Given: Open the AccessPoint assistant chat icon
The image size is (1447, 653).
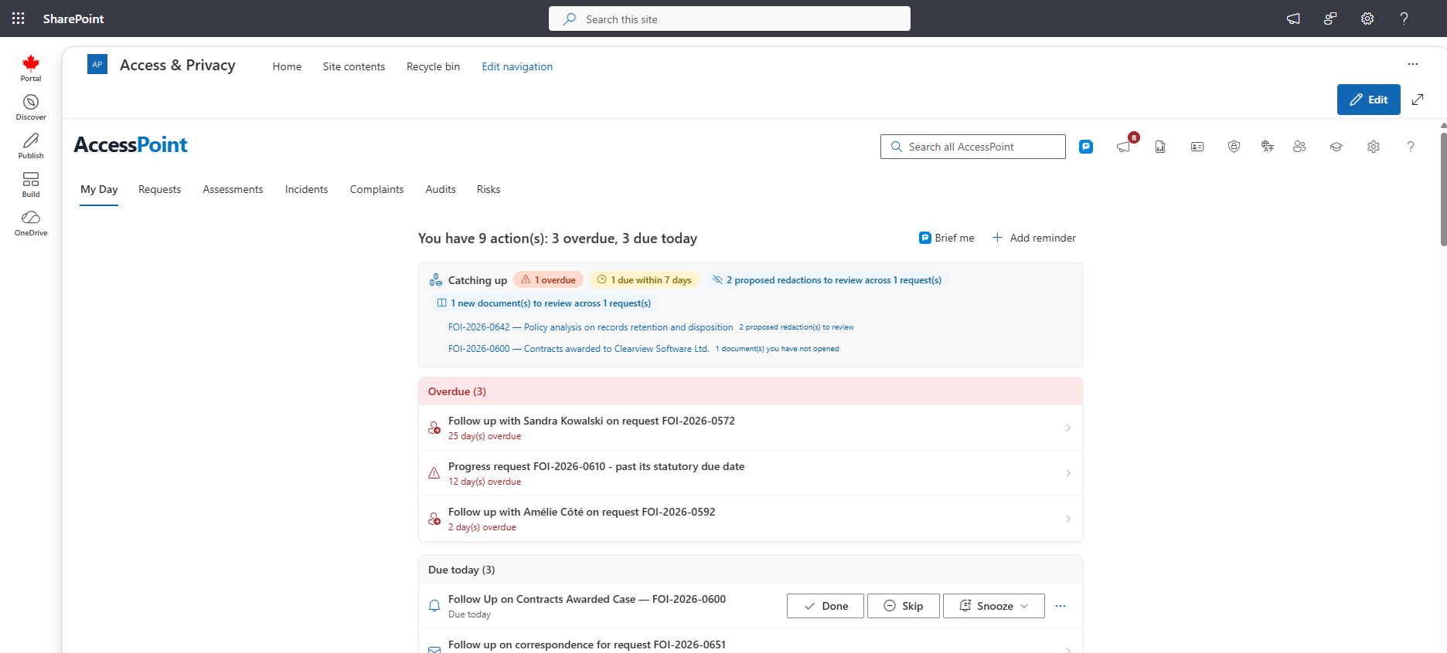Looking at the screenshot, I should point(1086,147).
